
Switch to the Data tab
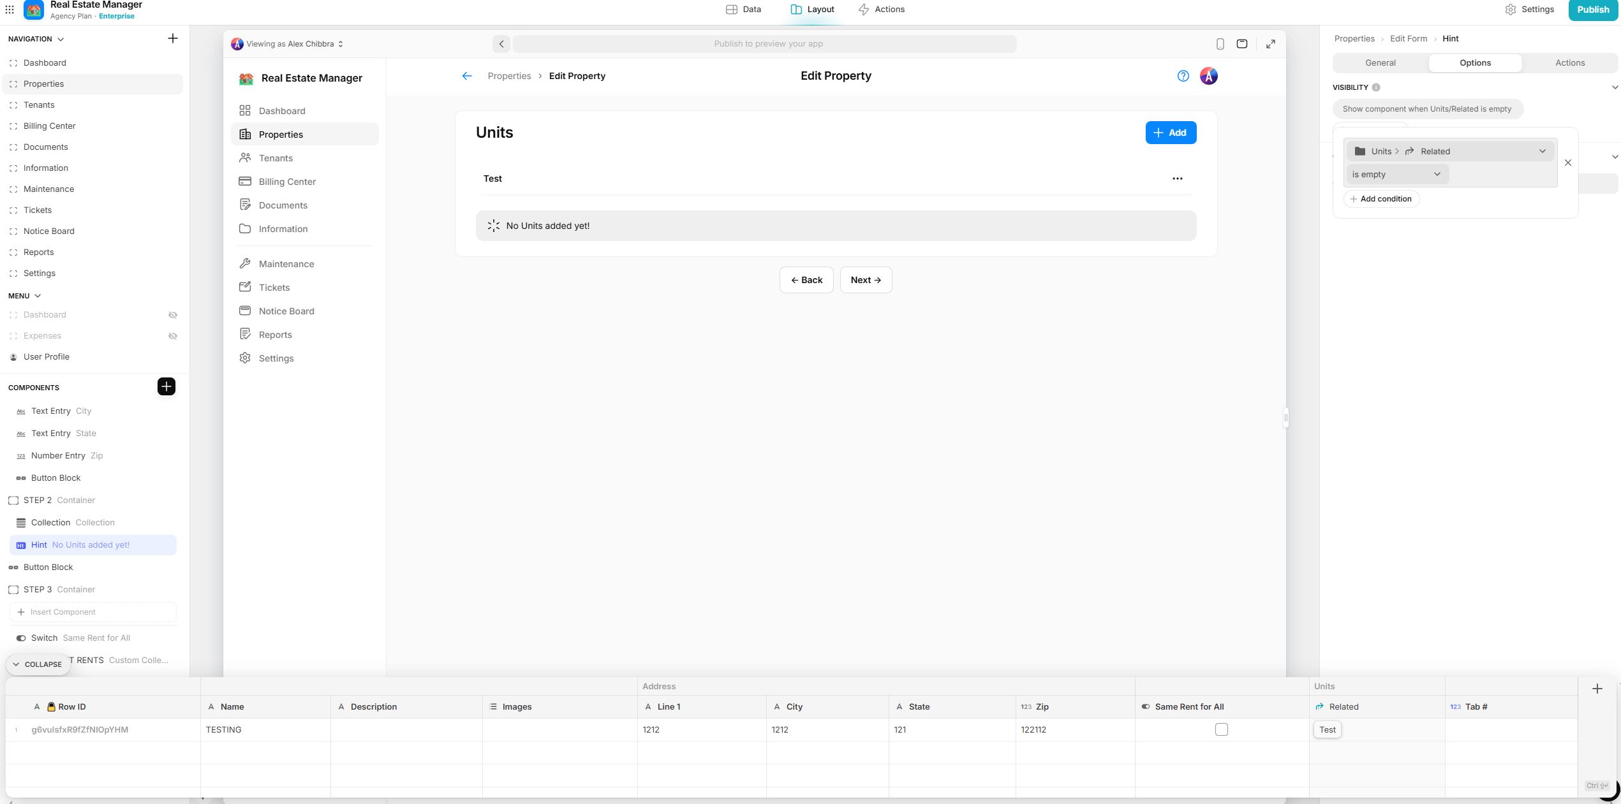point(743,10)
